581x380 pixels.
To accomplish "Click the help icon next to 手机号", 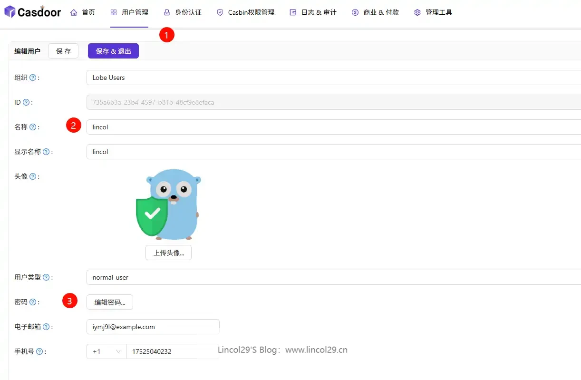I will (39, 351).
